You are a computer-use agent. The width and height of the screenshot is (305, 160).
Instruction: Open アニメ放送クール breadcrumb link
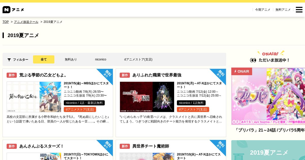26,22
